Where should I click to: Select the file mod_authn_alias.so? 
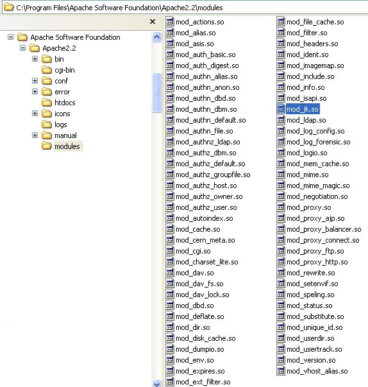206,76
